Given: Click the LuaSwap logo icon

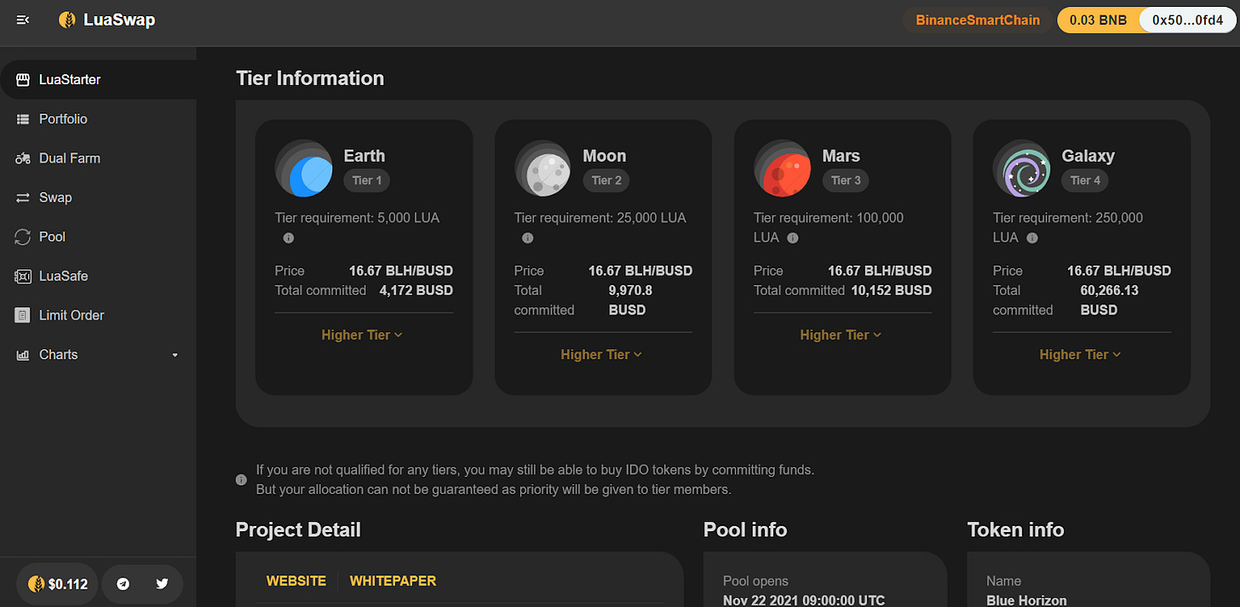Looking at the screenshot, I should click(x=66, y=20).
